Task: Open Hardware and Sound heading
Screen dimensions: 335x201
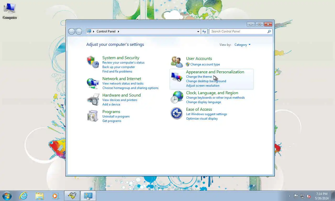Action: click(121, 95)
